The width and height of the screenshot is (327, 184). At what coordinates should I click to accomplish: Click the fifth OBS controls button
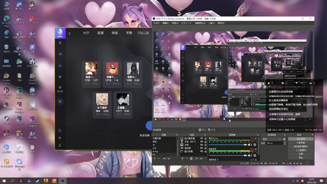click(x=301, y=154)
